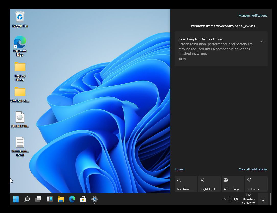This screenshot has height=213, width=277.
Task: Open File Explorer from the taskbar
Action: (x=61, y=199)
